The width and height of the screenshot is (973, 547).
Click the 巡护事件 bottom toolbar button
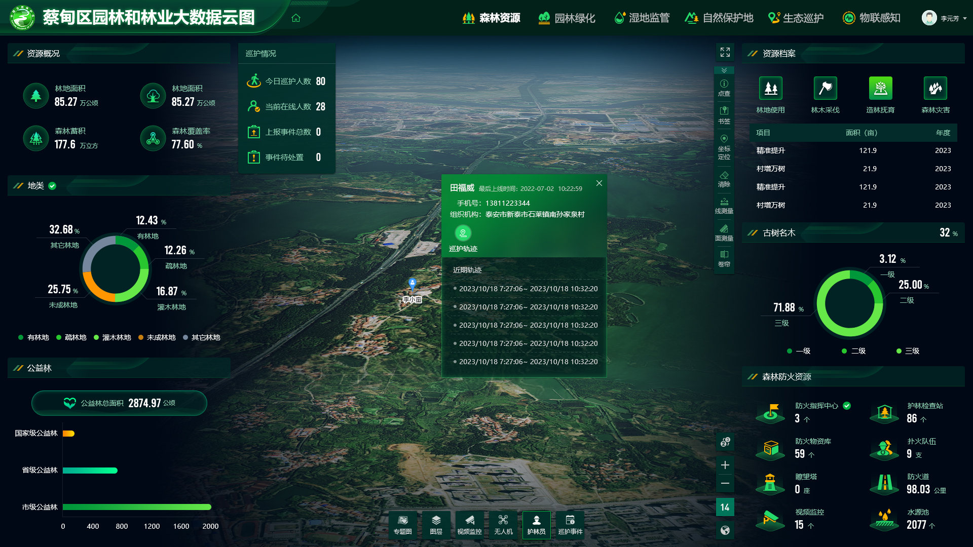pyautogui.click(x=570, y=525)
